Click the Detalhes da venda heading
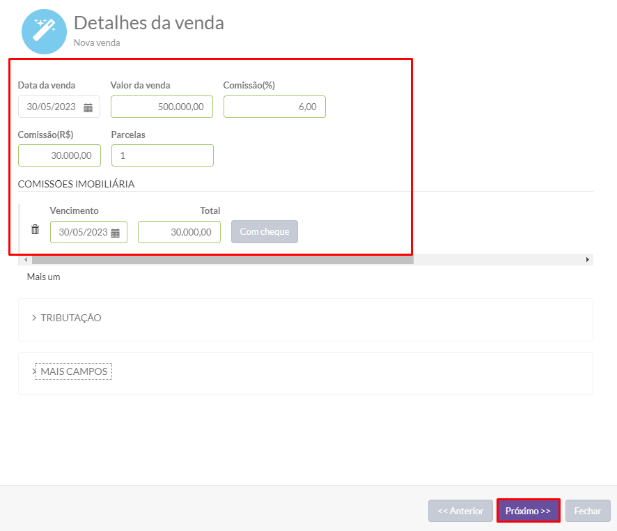617x531 pixels. 149,23
